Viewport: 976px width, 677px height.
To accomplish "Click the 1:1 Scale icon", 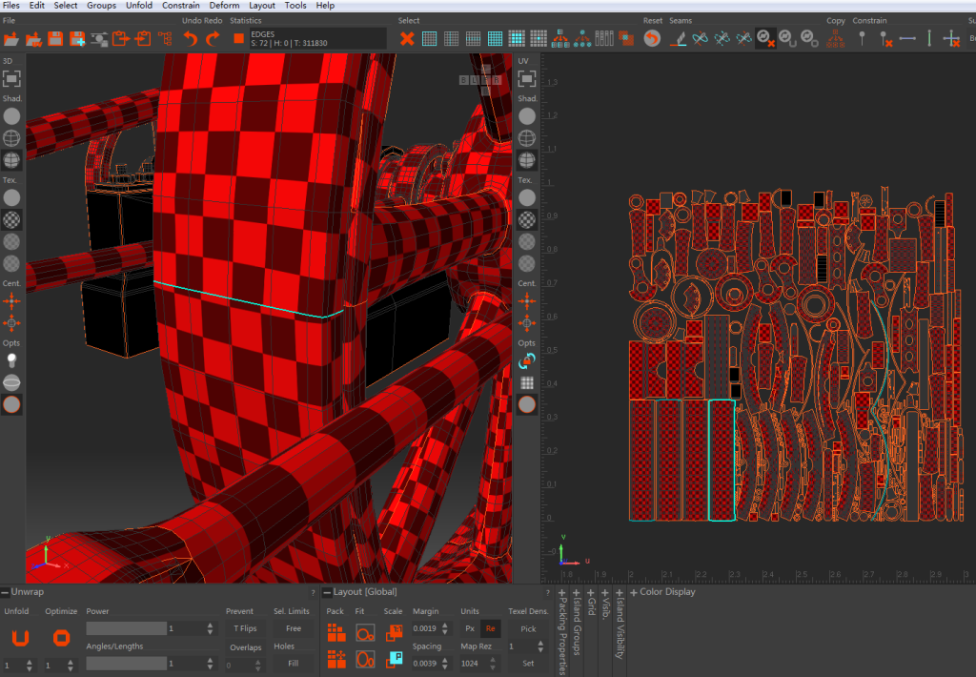I will pos(394,633).
